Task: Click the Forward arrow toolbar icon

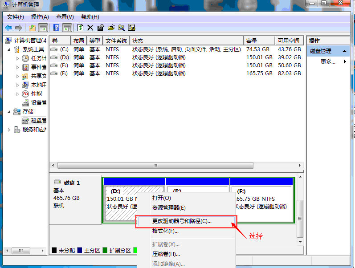Action: [19, 28]
